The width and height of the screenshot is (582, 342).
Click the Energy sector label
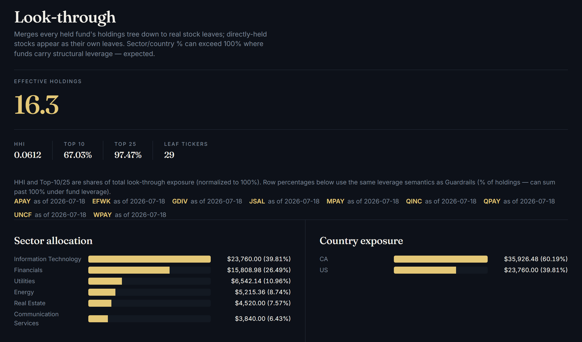[x=24, y=292]
